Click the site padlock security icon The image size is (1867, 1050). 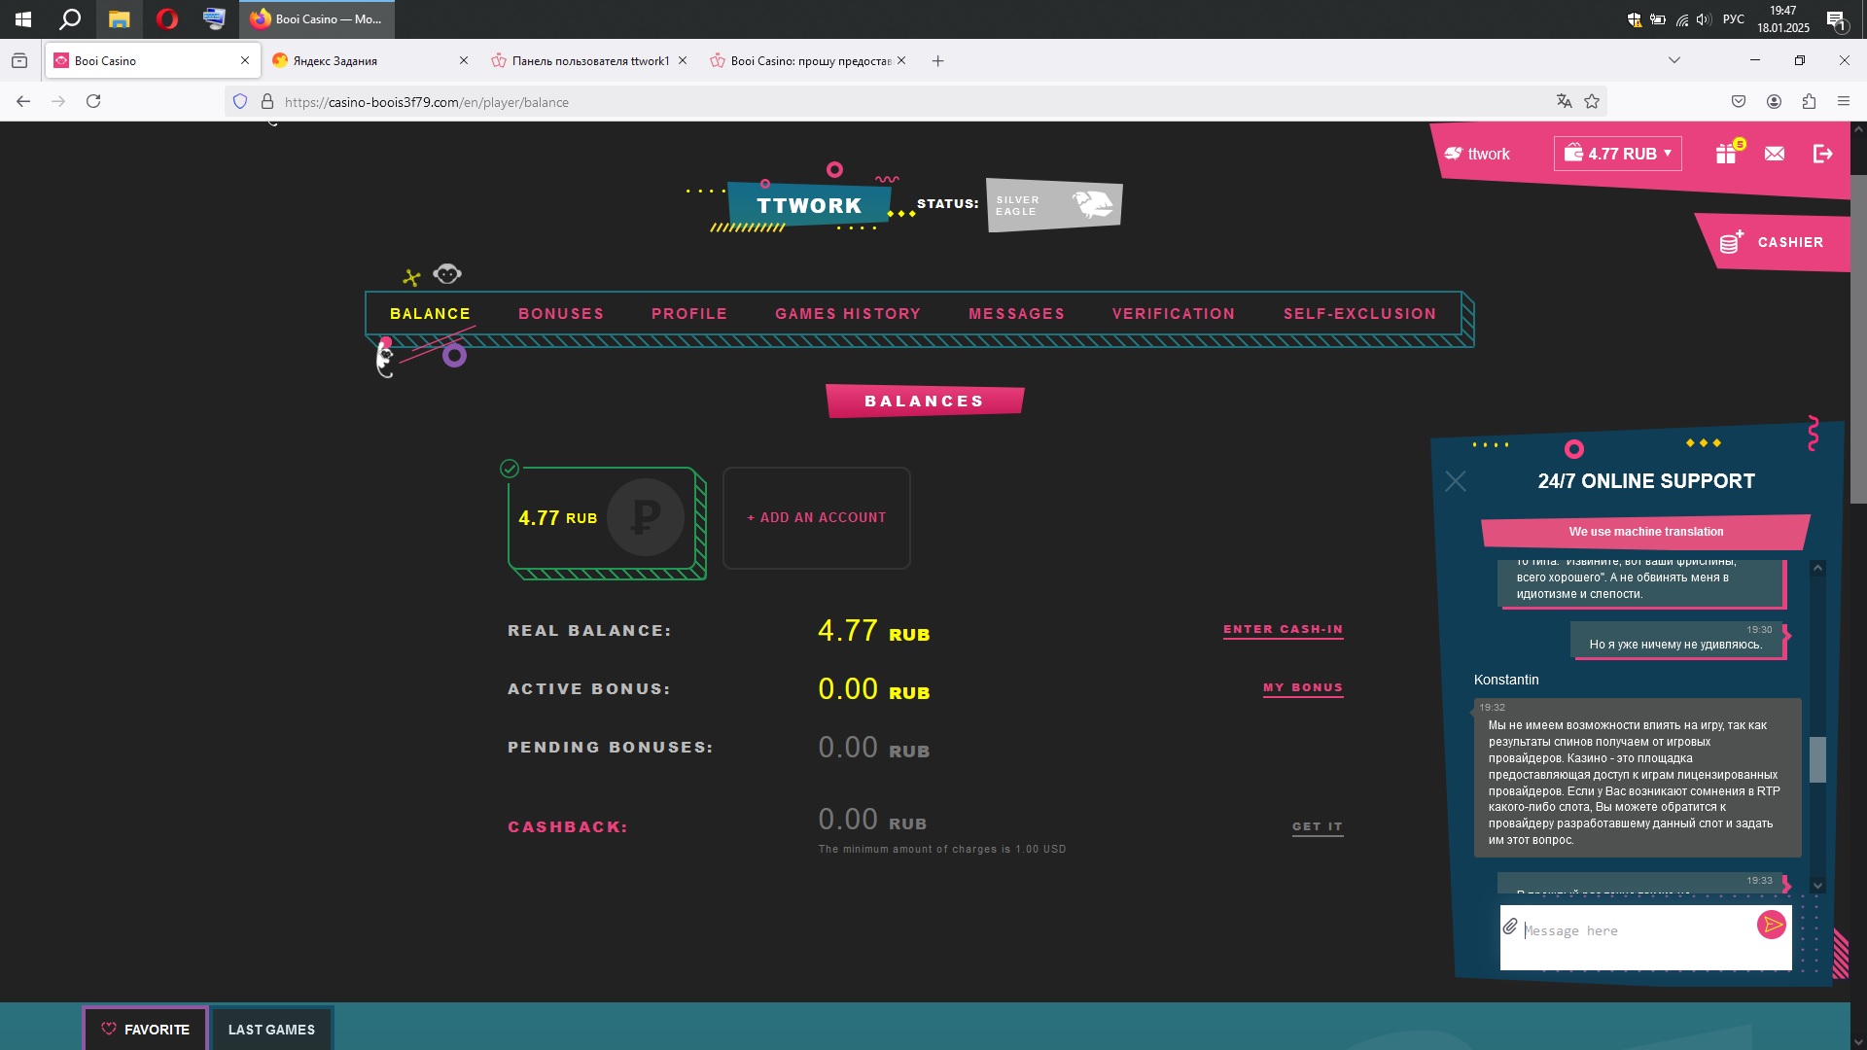pyautogui.click(x=267, y=101)
